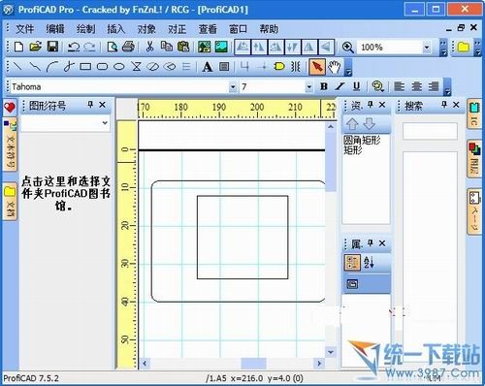Image resolution: width=485 pixels, height=386 pixels.
Task: Select the text tool A icon
Action: point(208,67)
